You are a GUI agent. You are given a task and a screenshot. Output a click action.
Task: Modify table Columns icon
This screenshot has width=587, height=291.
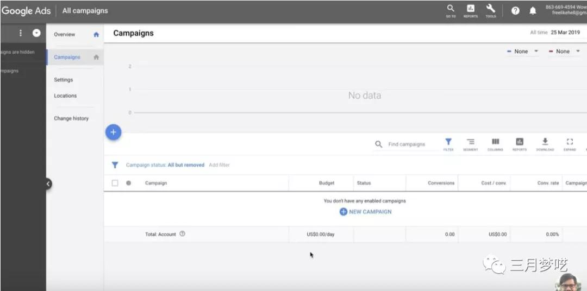[495, 144]
